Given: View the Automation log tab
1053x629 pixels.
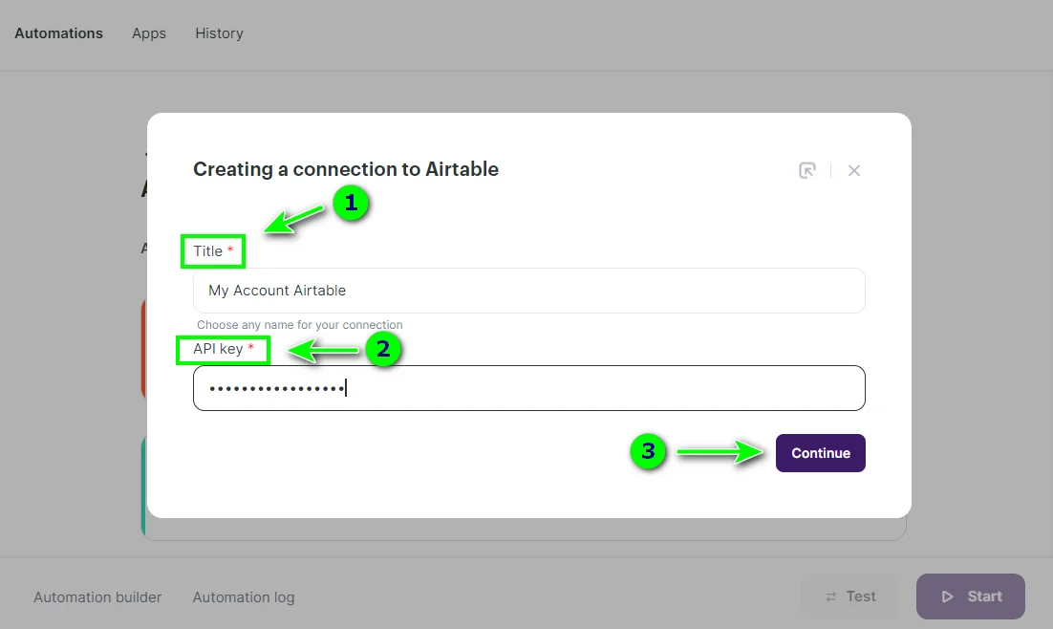Looking at the screenshot, I should click(x=244, y=597).
